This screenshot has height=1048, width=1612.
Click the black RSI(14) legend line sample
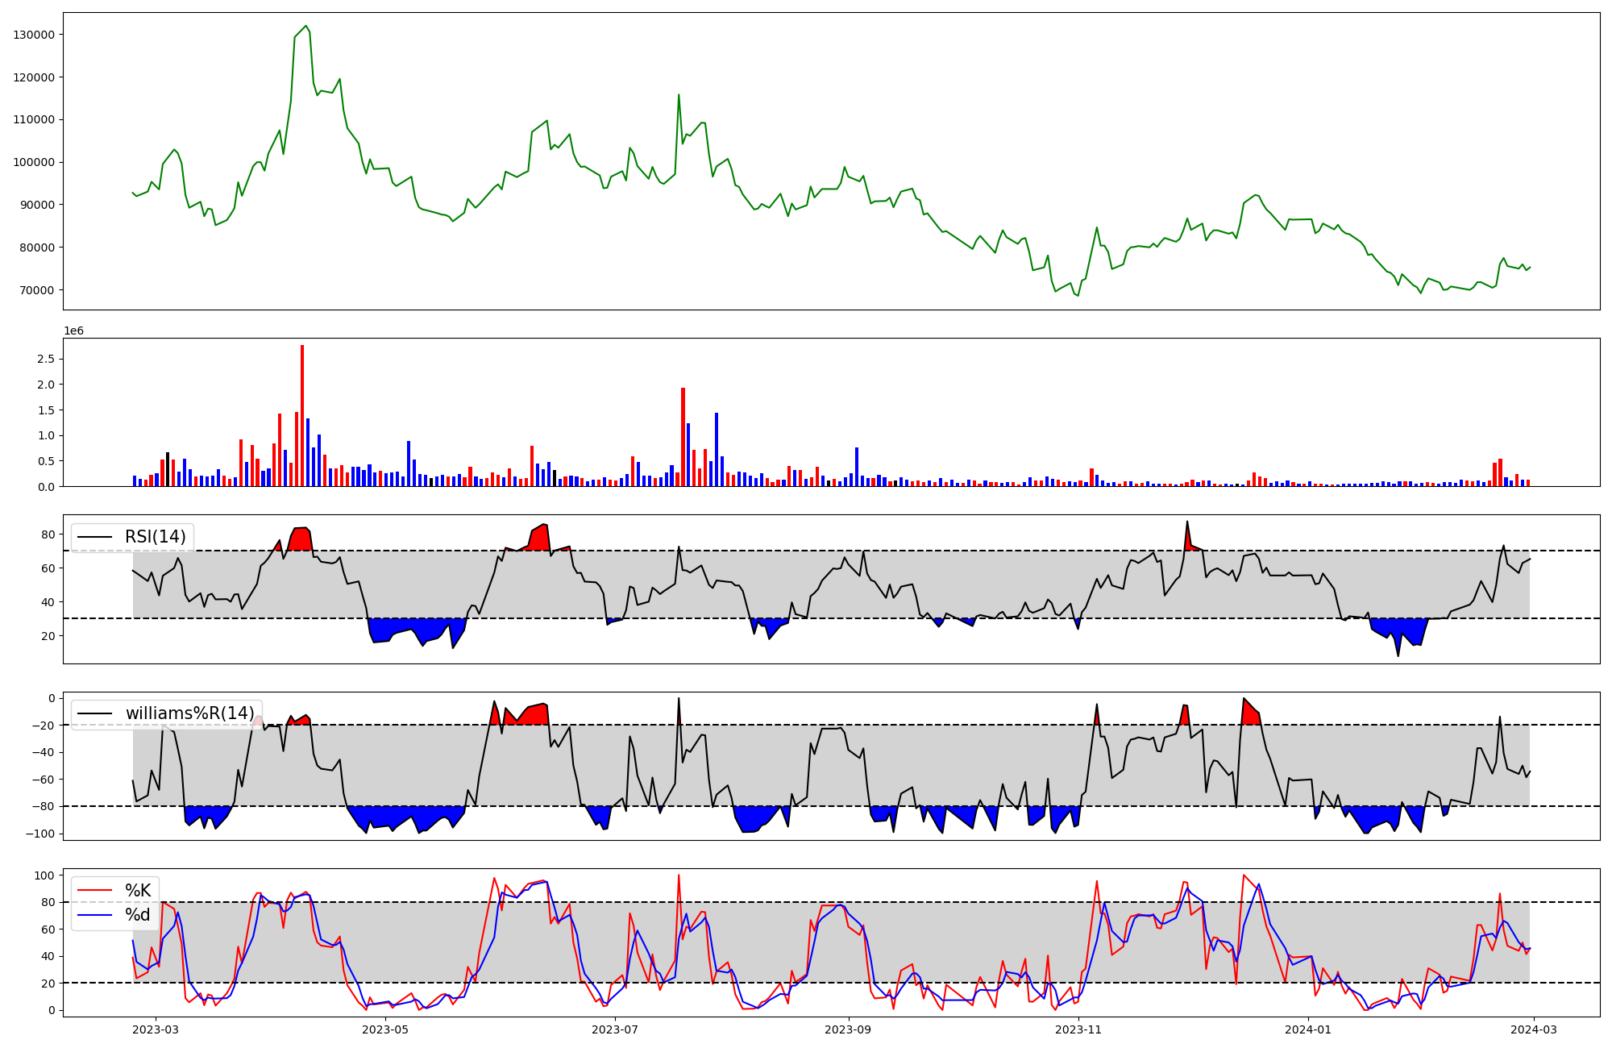tap(94, 537)
